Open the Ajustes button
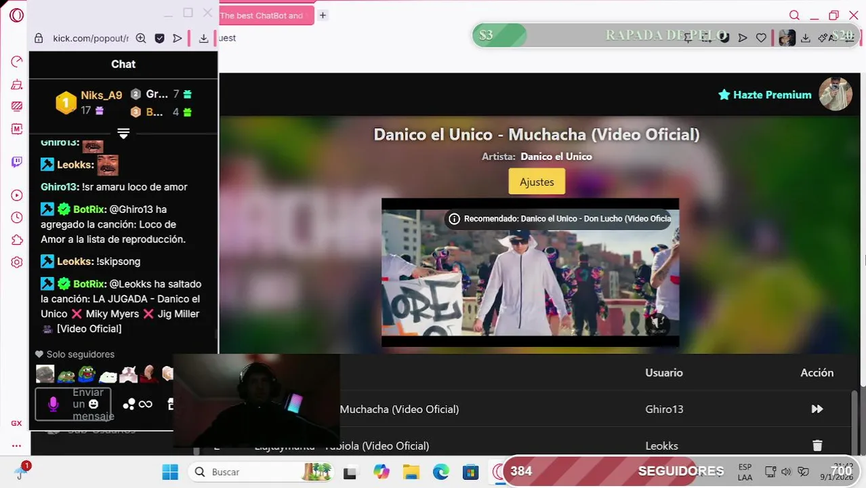The image size is (866, 488). click(537, 182)
